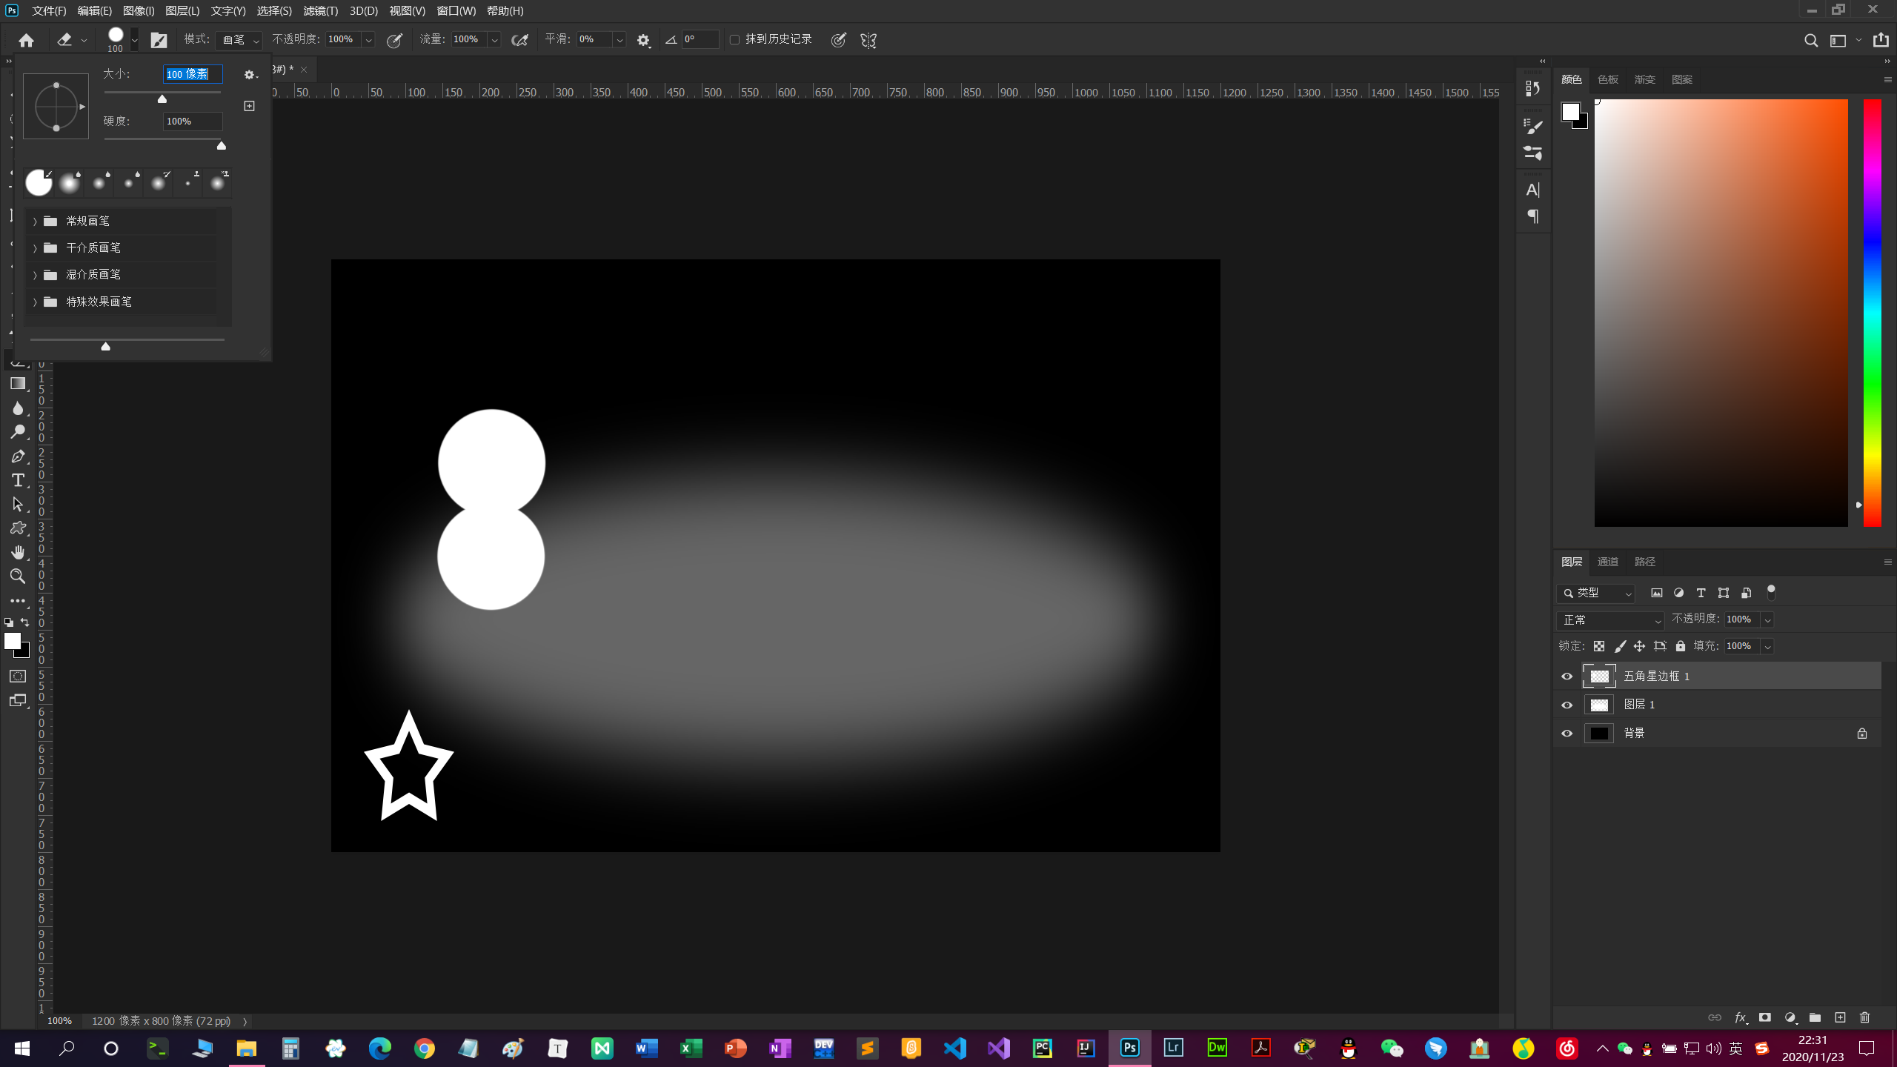Open brush settings panel toggle icon
Viewport: 1897px width, 1067px height.
(x=159, y=40)
